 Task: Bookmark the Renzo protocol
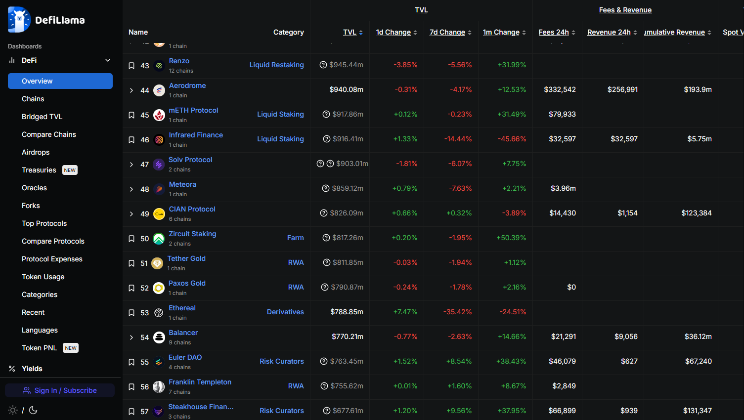pyautogui.click(x=131, y=66)
